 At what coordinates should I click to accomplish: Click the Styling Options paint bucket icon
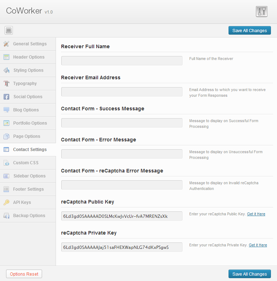6,70
